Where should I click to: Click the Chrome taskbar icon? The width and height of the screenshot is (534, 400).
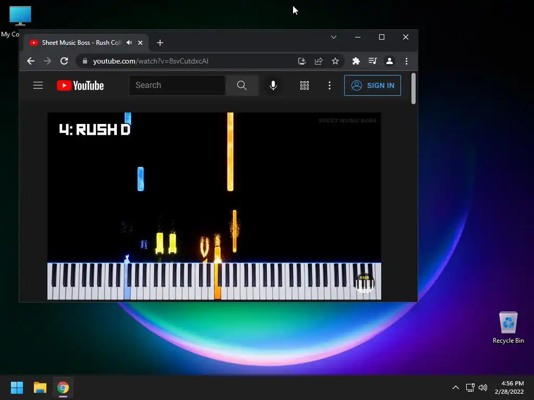(x=63, y=387)
